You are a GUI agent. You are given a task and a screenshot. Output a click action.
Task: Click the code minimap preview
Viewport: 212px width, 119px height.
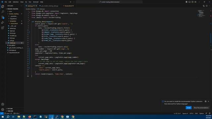click(x=202, y=14)
